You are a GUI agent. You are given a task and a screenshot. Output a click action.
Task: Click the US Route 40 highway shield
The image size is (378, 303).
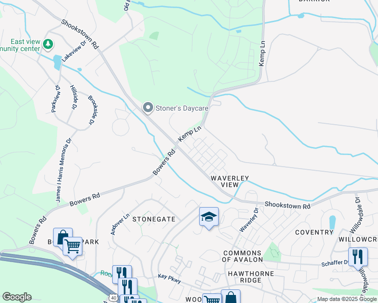(114, 298)
